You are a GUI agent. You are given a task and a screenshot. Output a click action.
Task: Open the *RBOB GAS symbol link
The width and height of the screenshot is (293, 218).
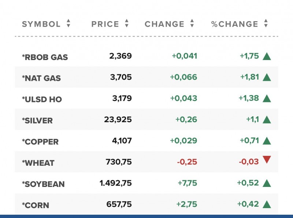point(45,57)
